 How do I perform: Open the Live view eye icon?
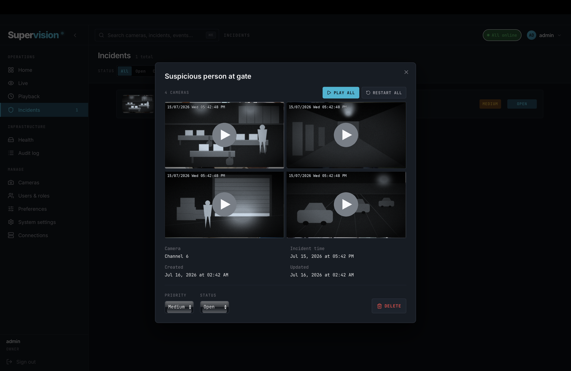click(11, 83)
